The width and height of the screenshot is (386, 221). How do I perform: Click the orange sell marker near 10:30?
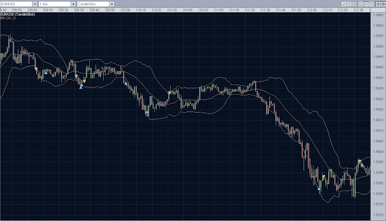pyautogui.click(x=169, y=93)
